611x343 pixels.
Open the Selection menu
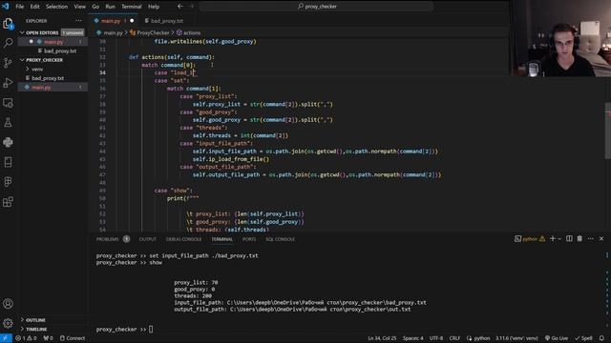point(57,7)
